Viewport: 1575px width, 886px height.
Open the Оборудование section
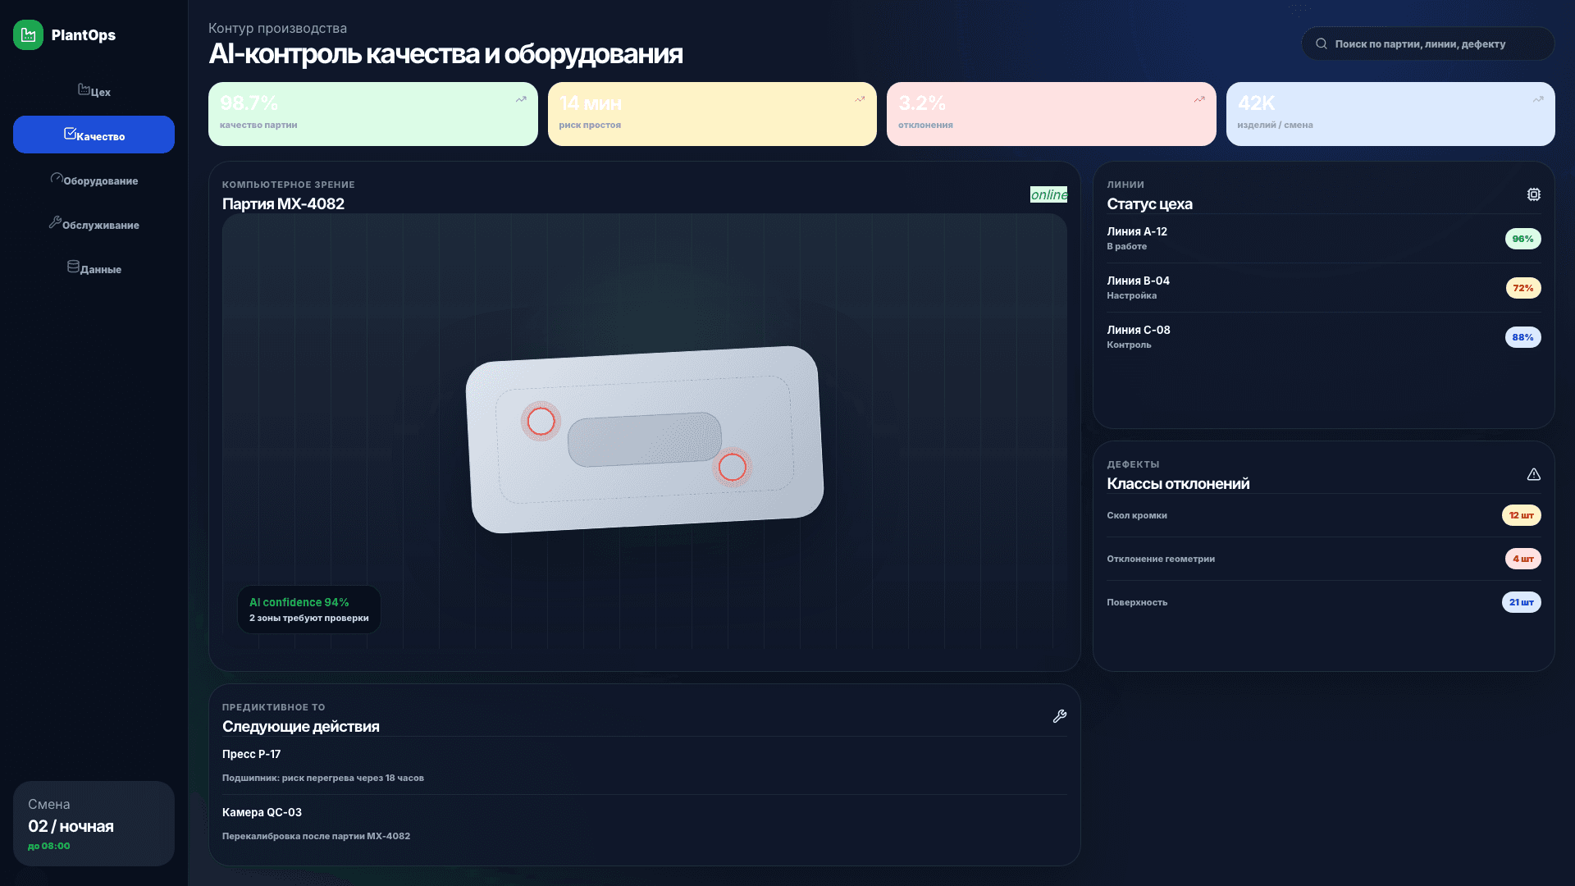[x=94, y=180]
